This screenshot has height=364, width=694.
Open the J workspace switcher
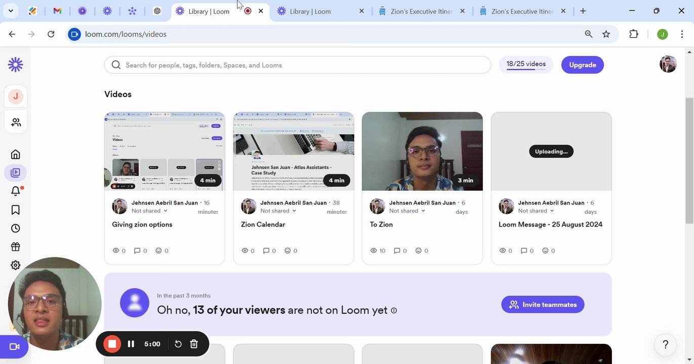[x=16, y=96]
